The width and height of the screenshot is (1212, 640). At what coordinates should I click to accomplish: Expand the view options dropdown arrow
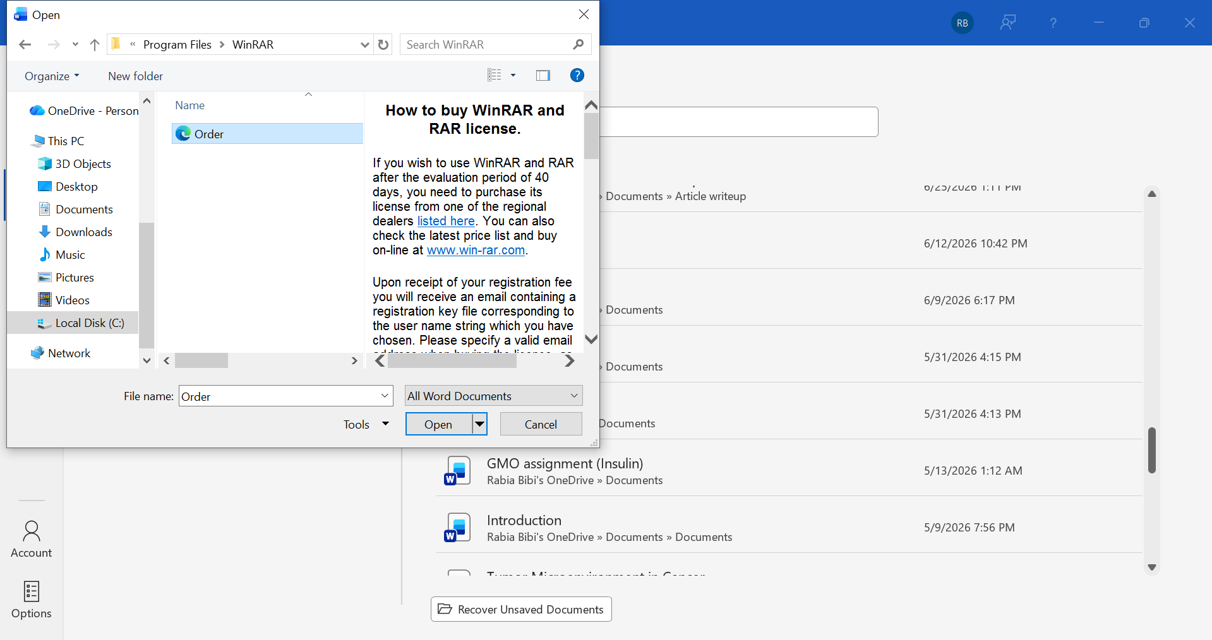point(513,75)
